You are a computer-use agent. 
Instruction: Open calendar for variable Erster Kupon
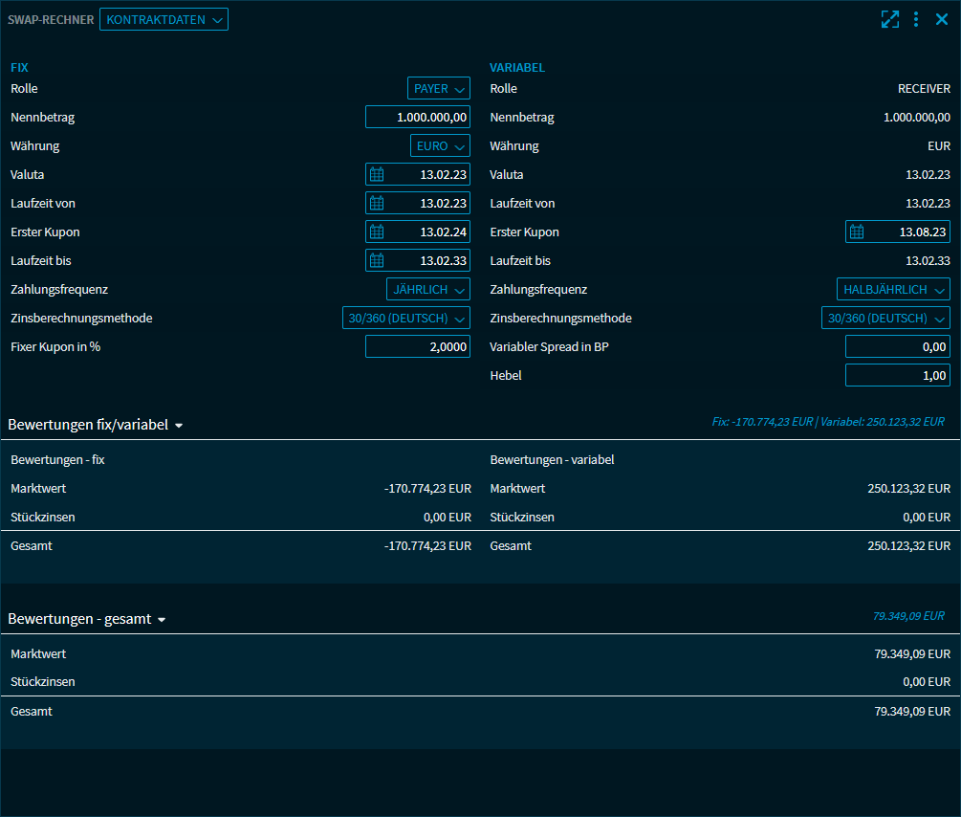(857, 232)
